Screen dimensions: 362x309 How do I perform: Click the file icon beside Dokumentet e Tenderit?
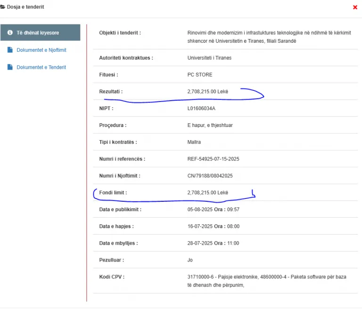[10, 67]
